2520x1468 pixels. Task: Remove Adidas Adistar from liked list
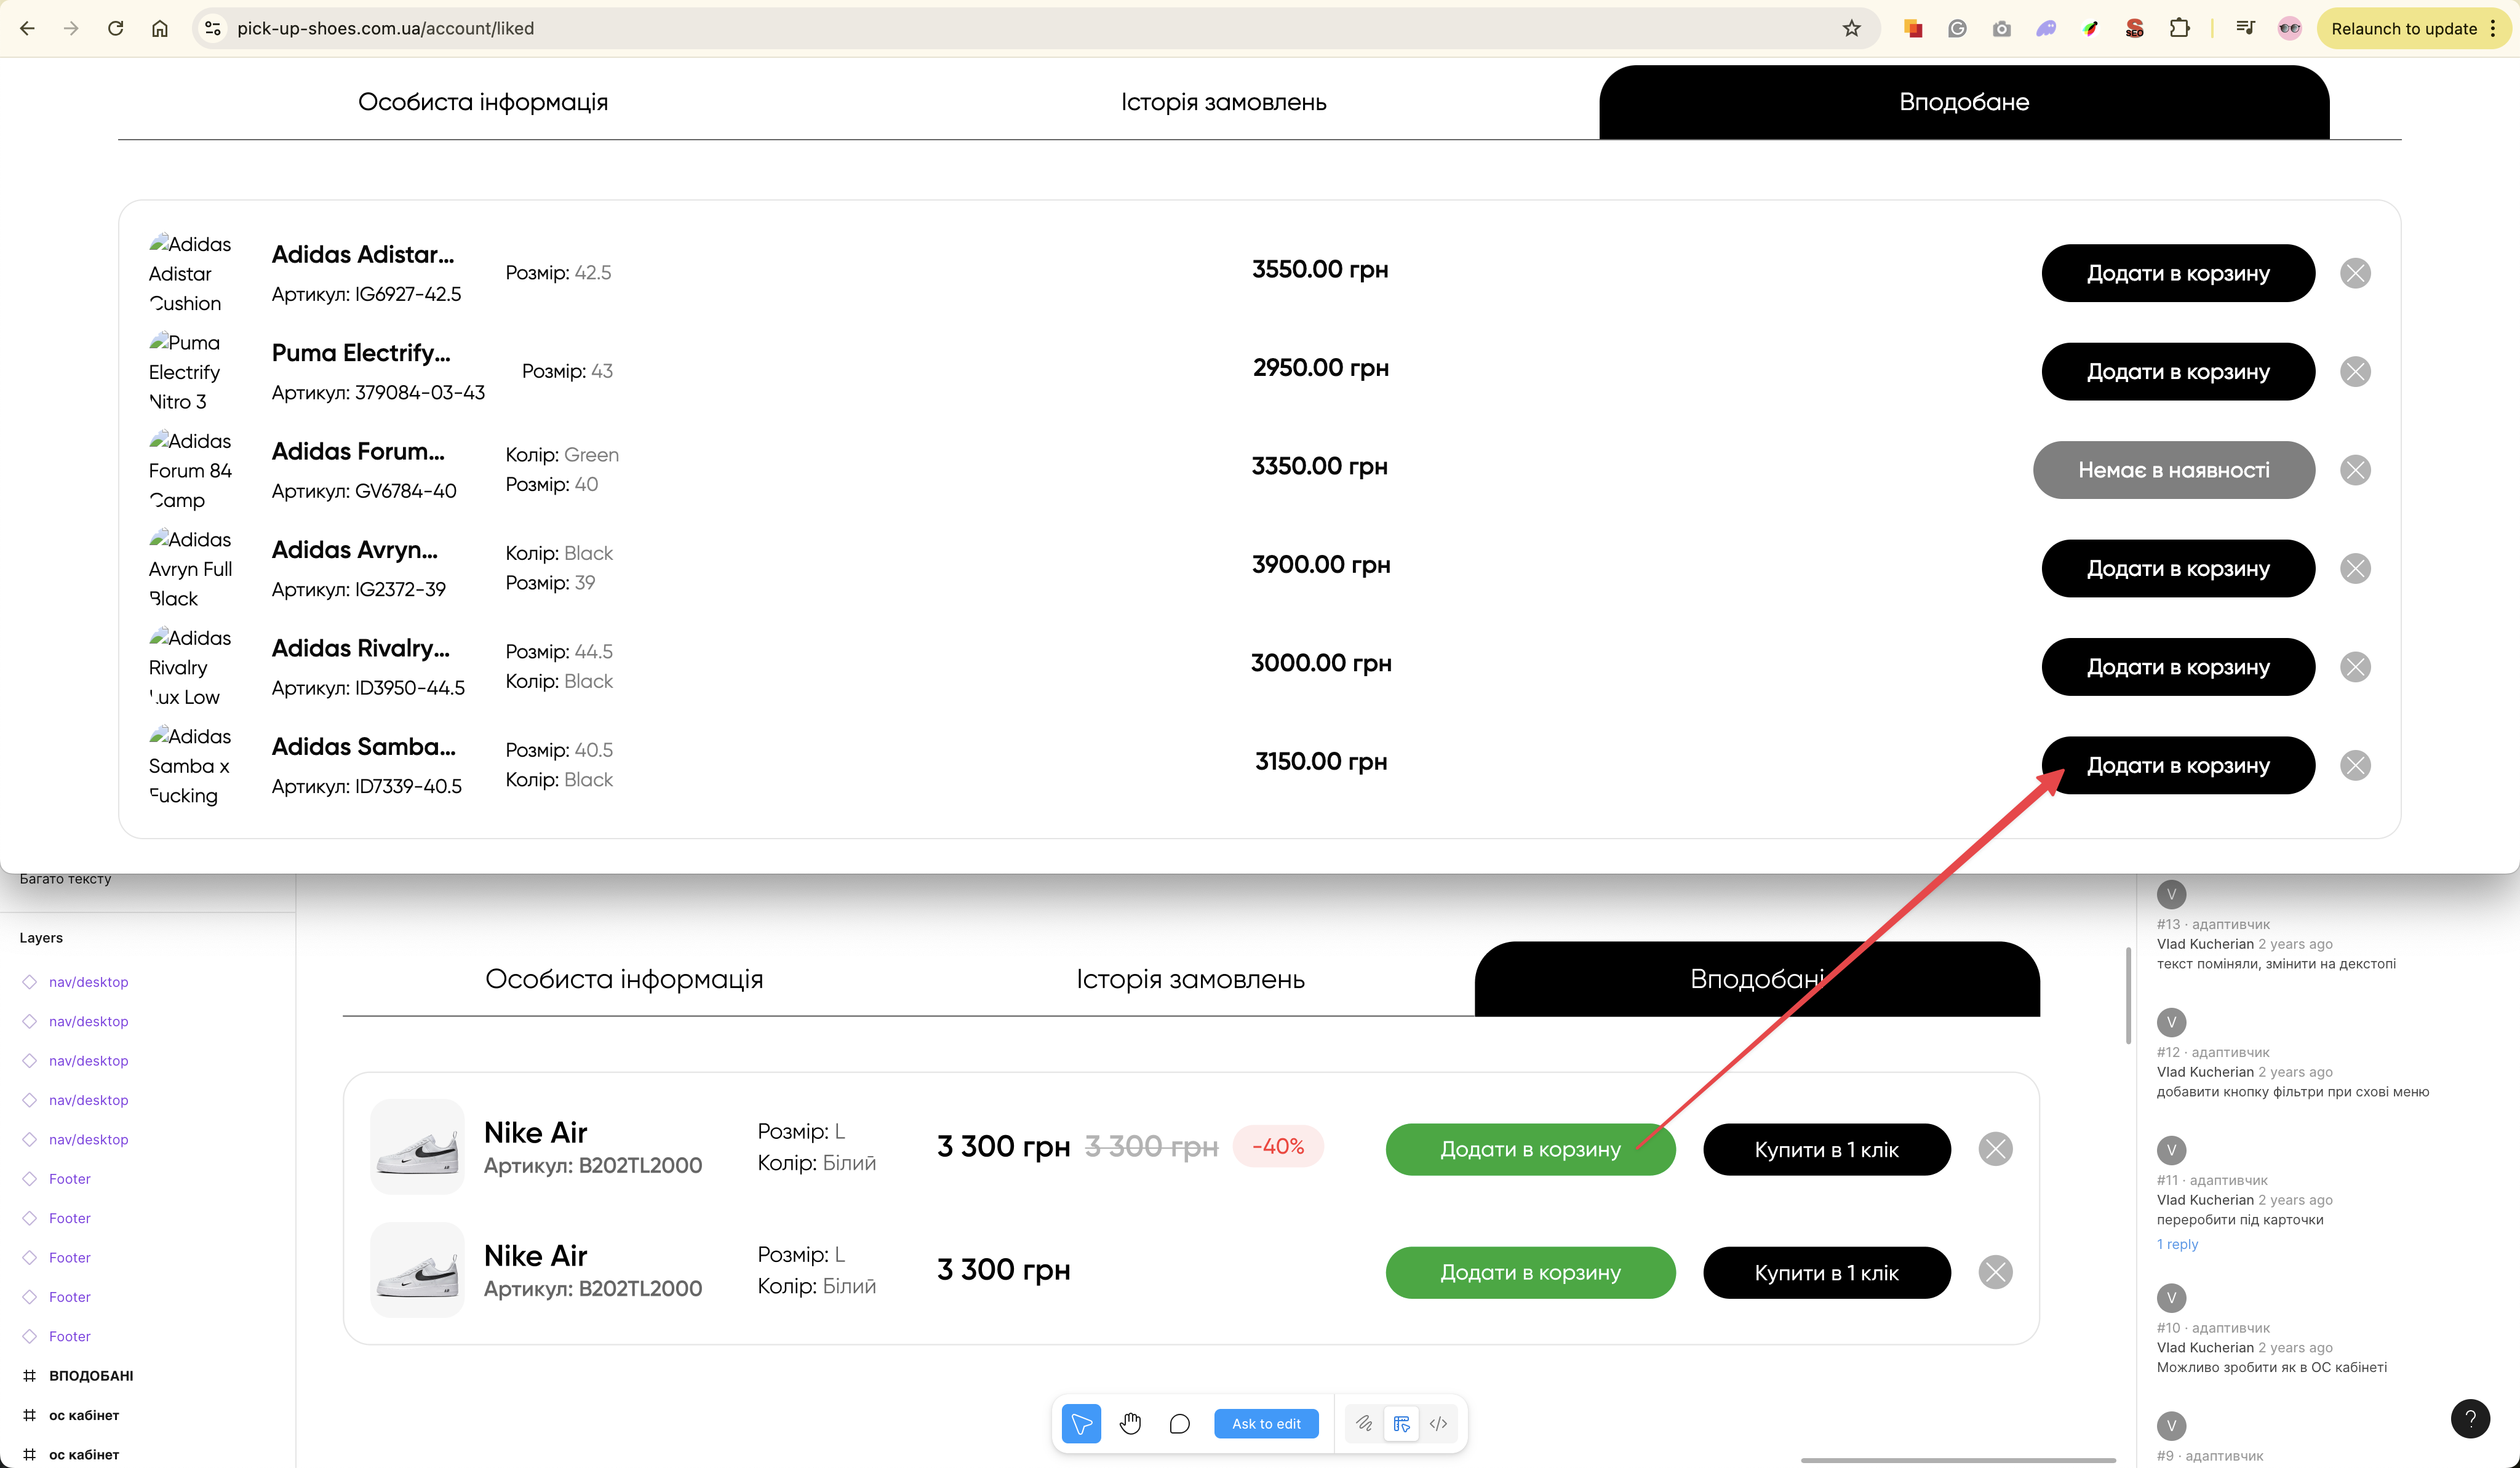2355,273
